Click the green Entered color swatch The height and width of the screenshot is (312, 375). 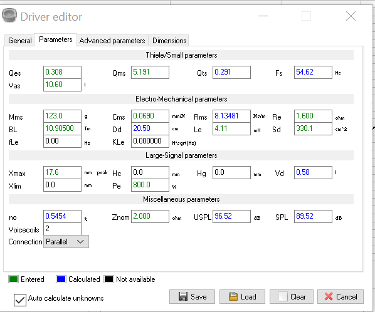[x=13, y=279]
